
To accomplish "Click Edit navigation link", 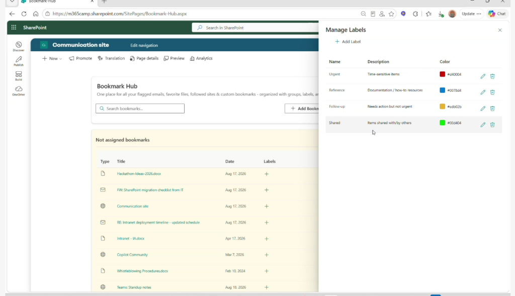I will click(x=144, y=45).
